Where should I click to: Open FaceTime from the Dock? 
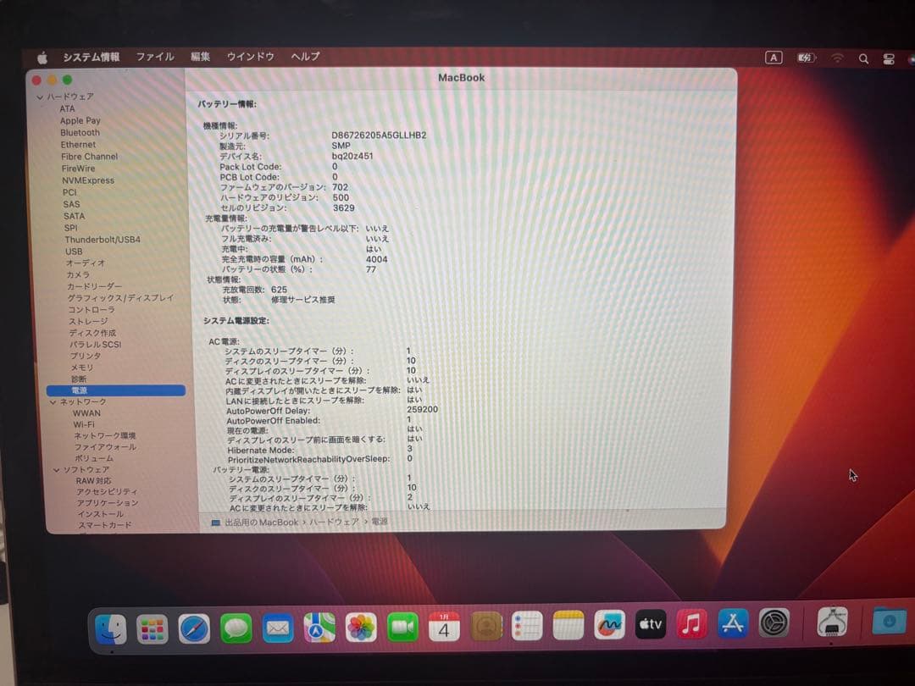pyautogui.click(x=402, y=625)
